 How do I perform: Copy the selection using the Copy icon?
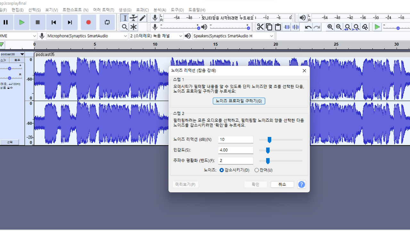(269, 27)
